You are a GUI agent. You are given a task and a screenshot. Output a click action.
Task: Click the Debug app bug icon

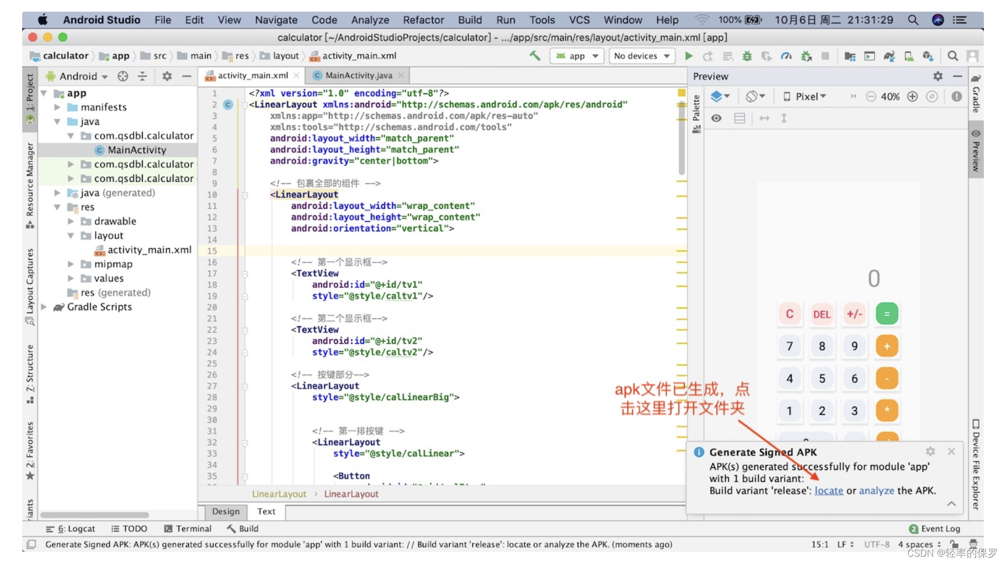747,55
